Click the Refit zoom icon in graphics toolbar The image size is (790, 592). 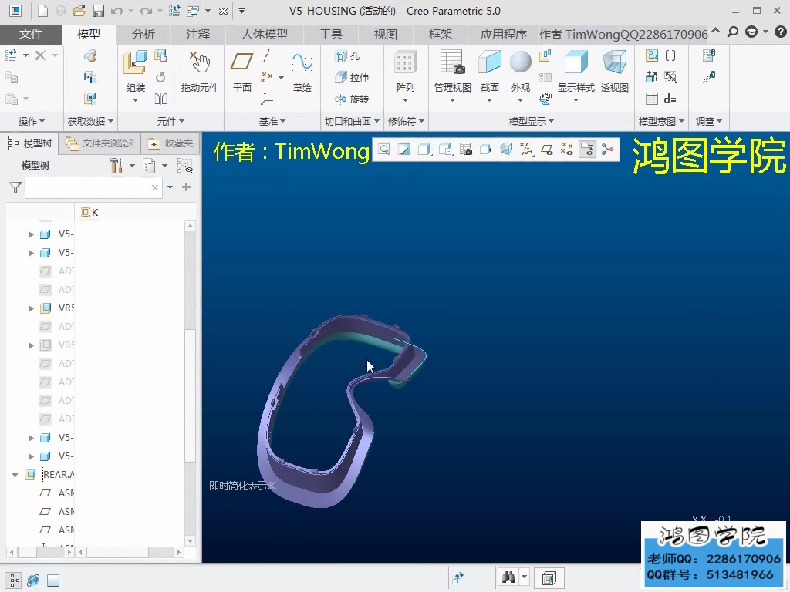tap(384, 149)
